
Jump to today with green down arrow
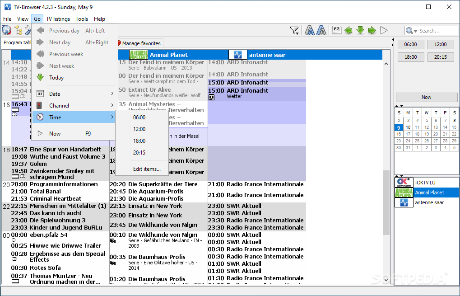tap(360, 30)
